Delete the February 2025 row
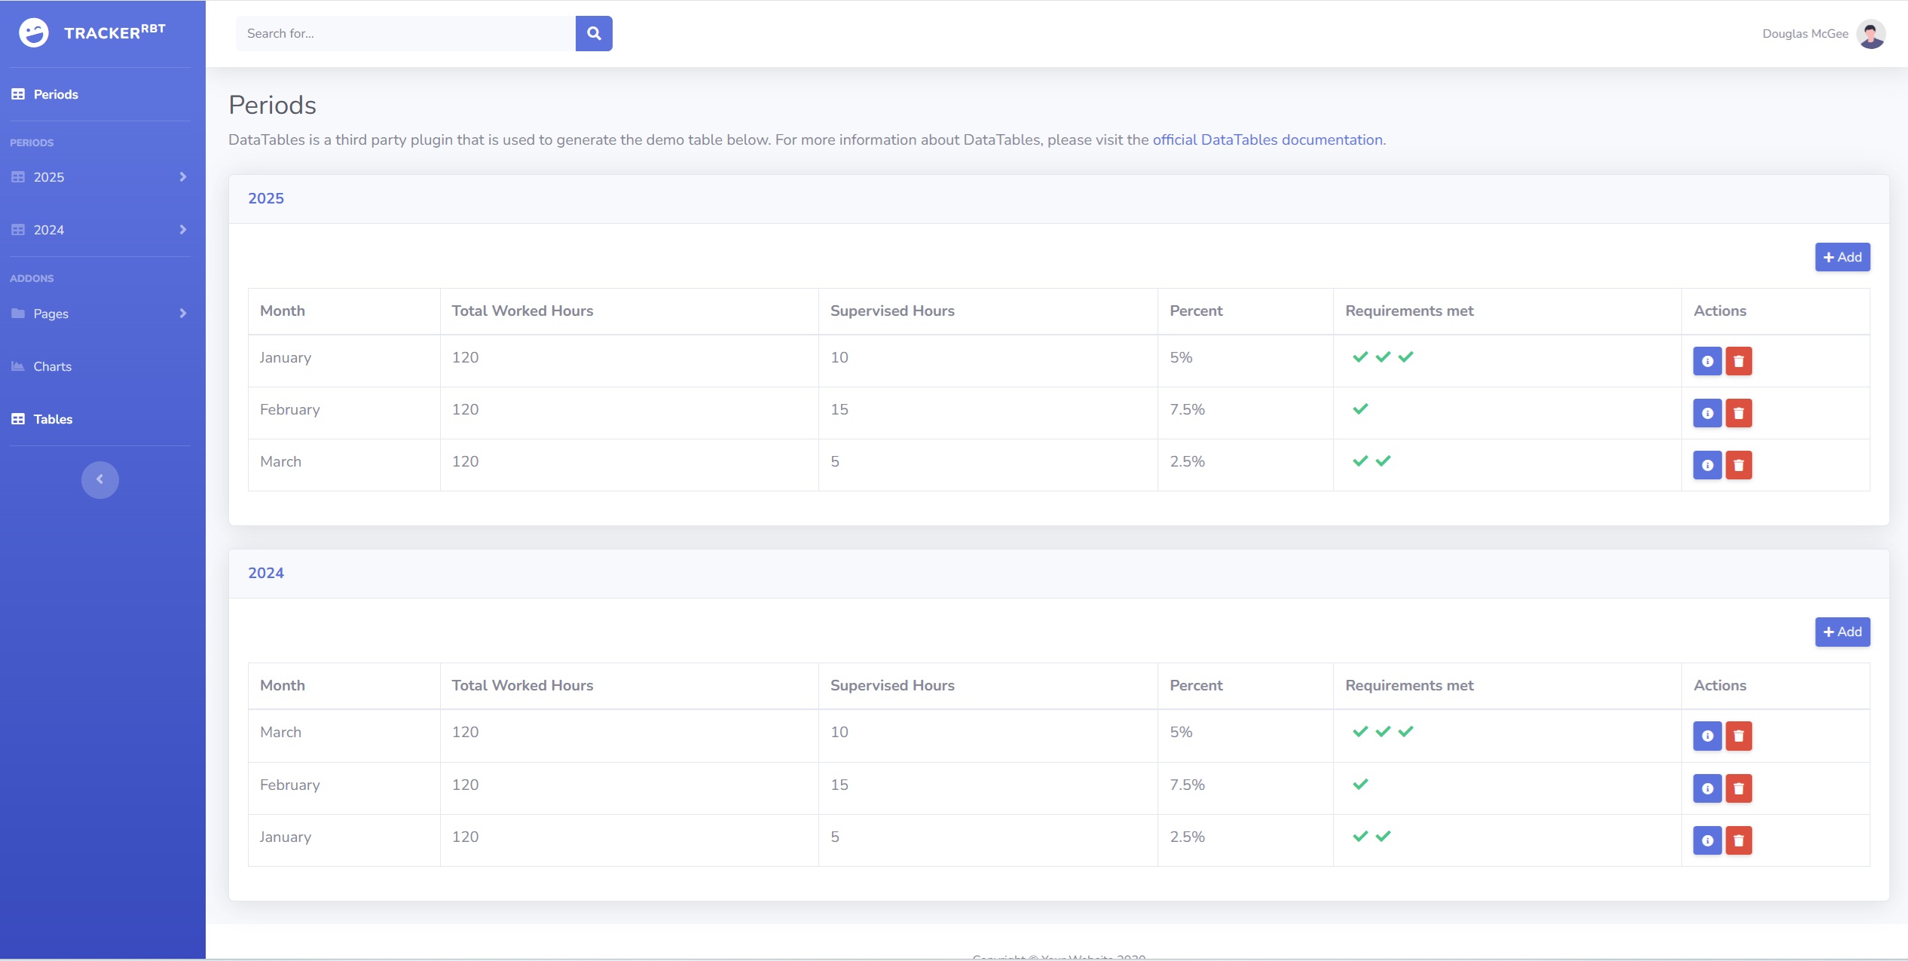Image resolution: width=1908 pixels, height=961 pixels. point(1738,413)
